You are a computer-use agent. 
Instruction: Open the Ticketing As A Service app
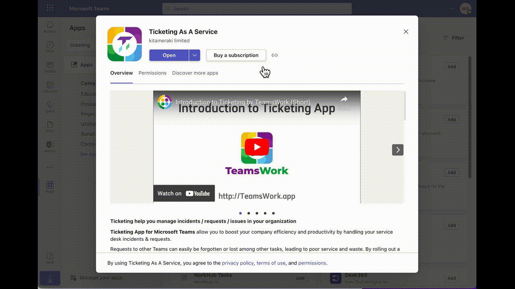coord(169,55)
